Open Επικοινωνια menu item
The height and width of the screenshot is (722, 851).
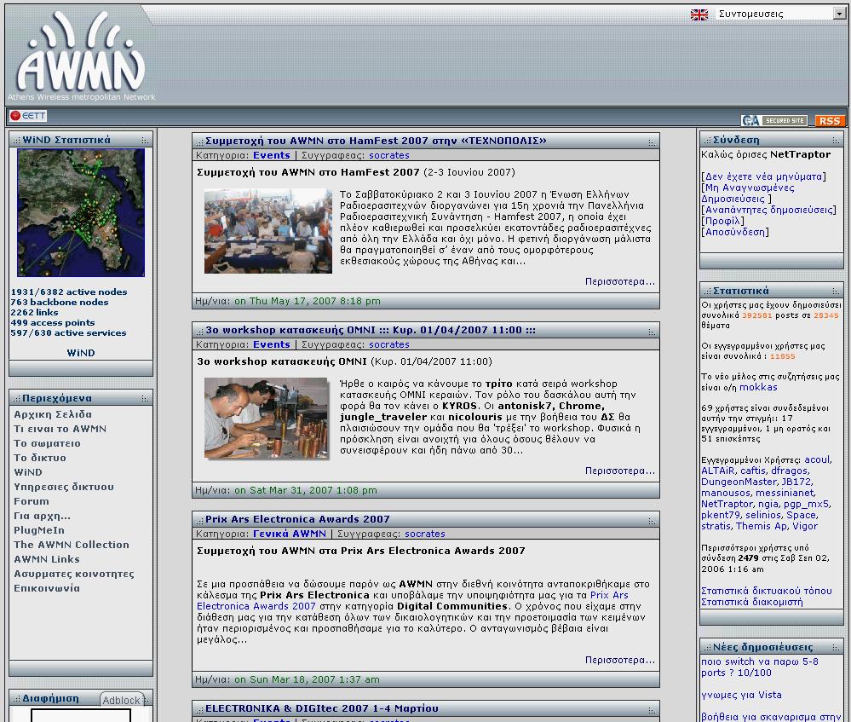coord(47,588)
